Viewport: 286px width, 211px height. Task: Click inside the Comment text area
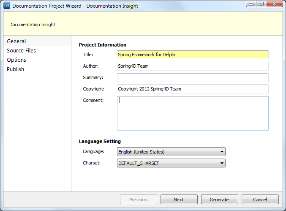(193, 113)
